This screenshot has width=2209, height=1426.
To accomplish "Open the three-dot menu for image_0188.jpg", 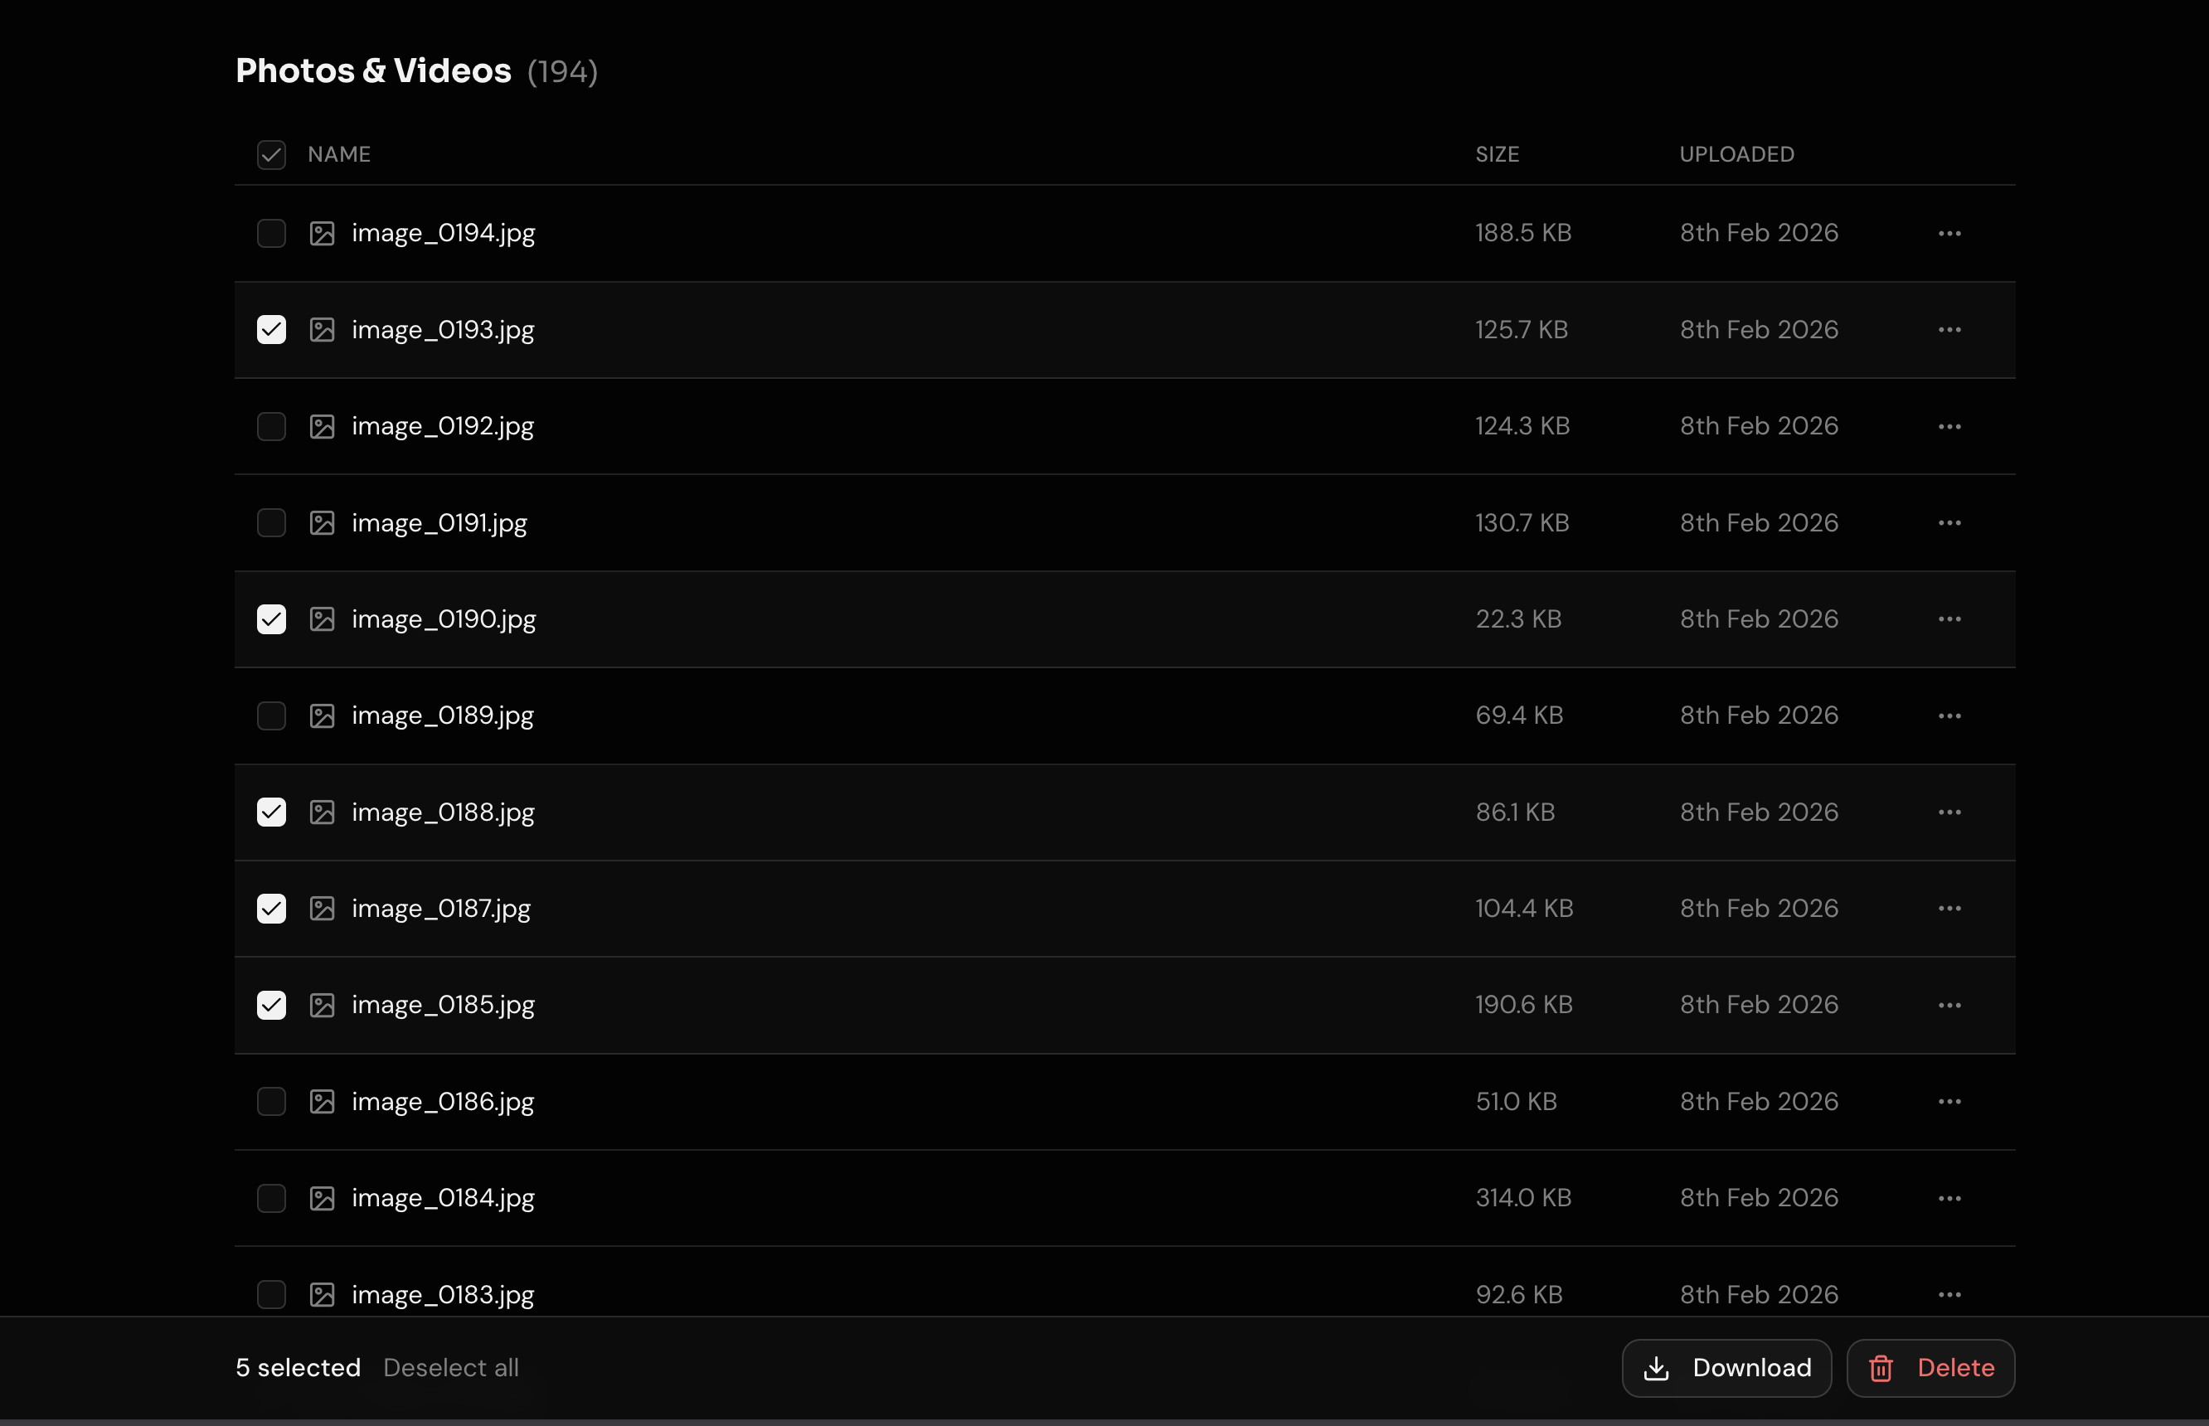I will tap(1949, 812).
